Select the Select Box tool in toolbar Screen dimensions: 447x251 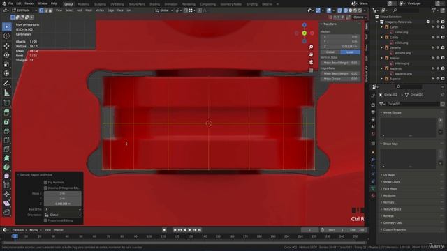pyautogui.click(x=6, y=26)
